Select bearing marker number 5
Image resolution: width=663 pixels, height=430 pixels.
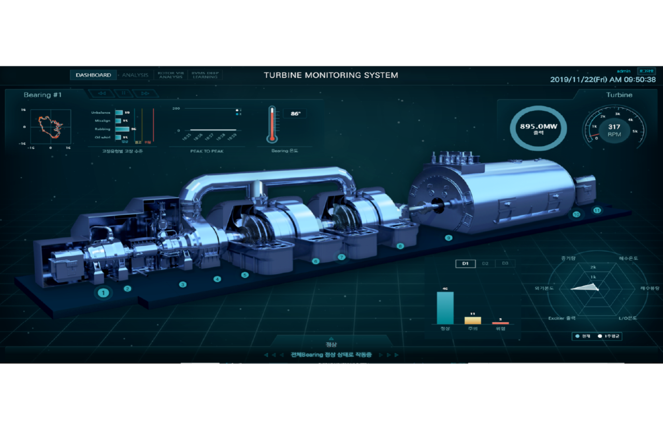point(245,275)
